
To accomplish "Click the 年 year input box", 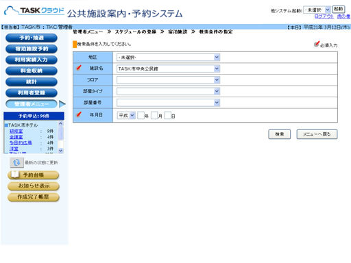I will pyautogui.click(x=141, y=116).
